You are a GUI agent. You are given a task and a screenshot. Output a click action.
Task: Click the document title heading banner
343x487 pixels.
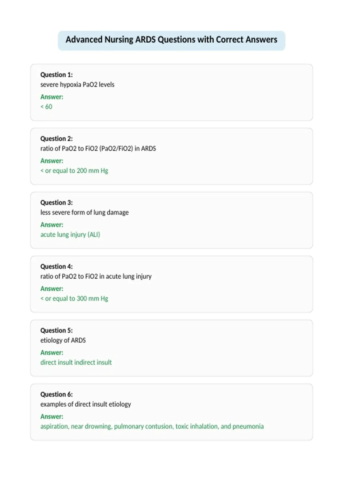click(171, 40)
